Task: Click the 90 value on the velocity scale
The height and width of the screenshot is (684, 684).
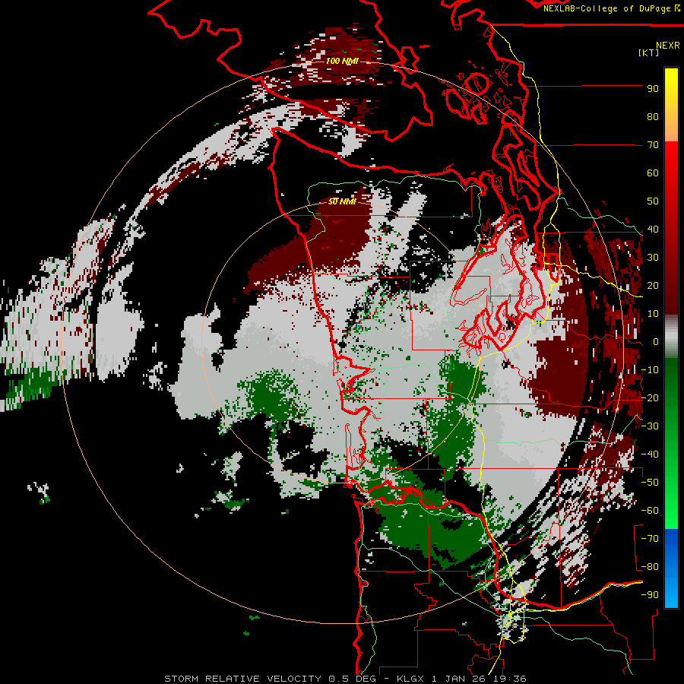Action: pyautogui.click(x=653, y=89)
